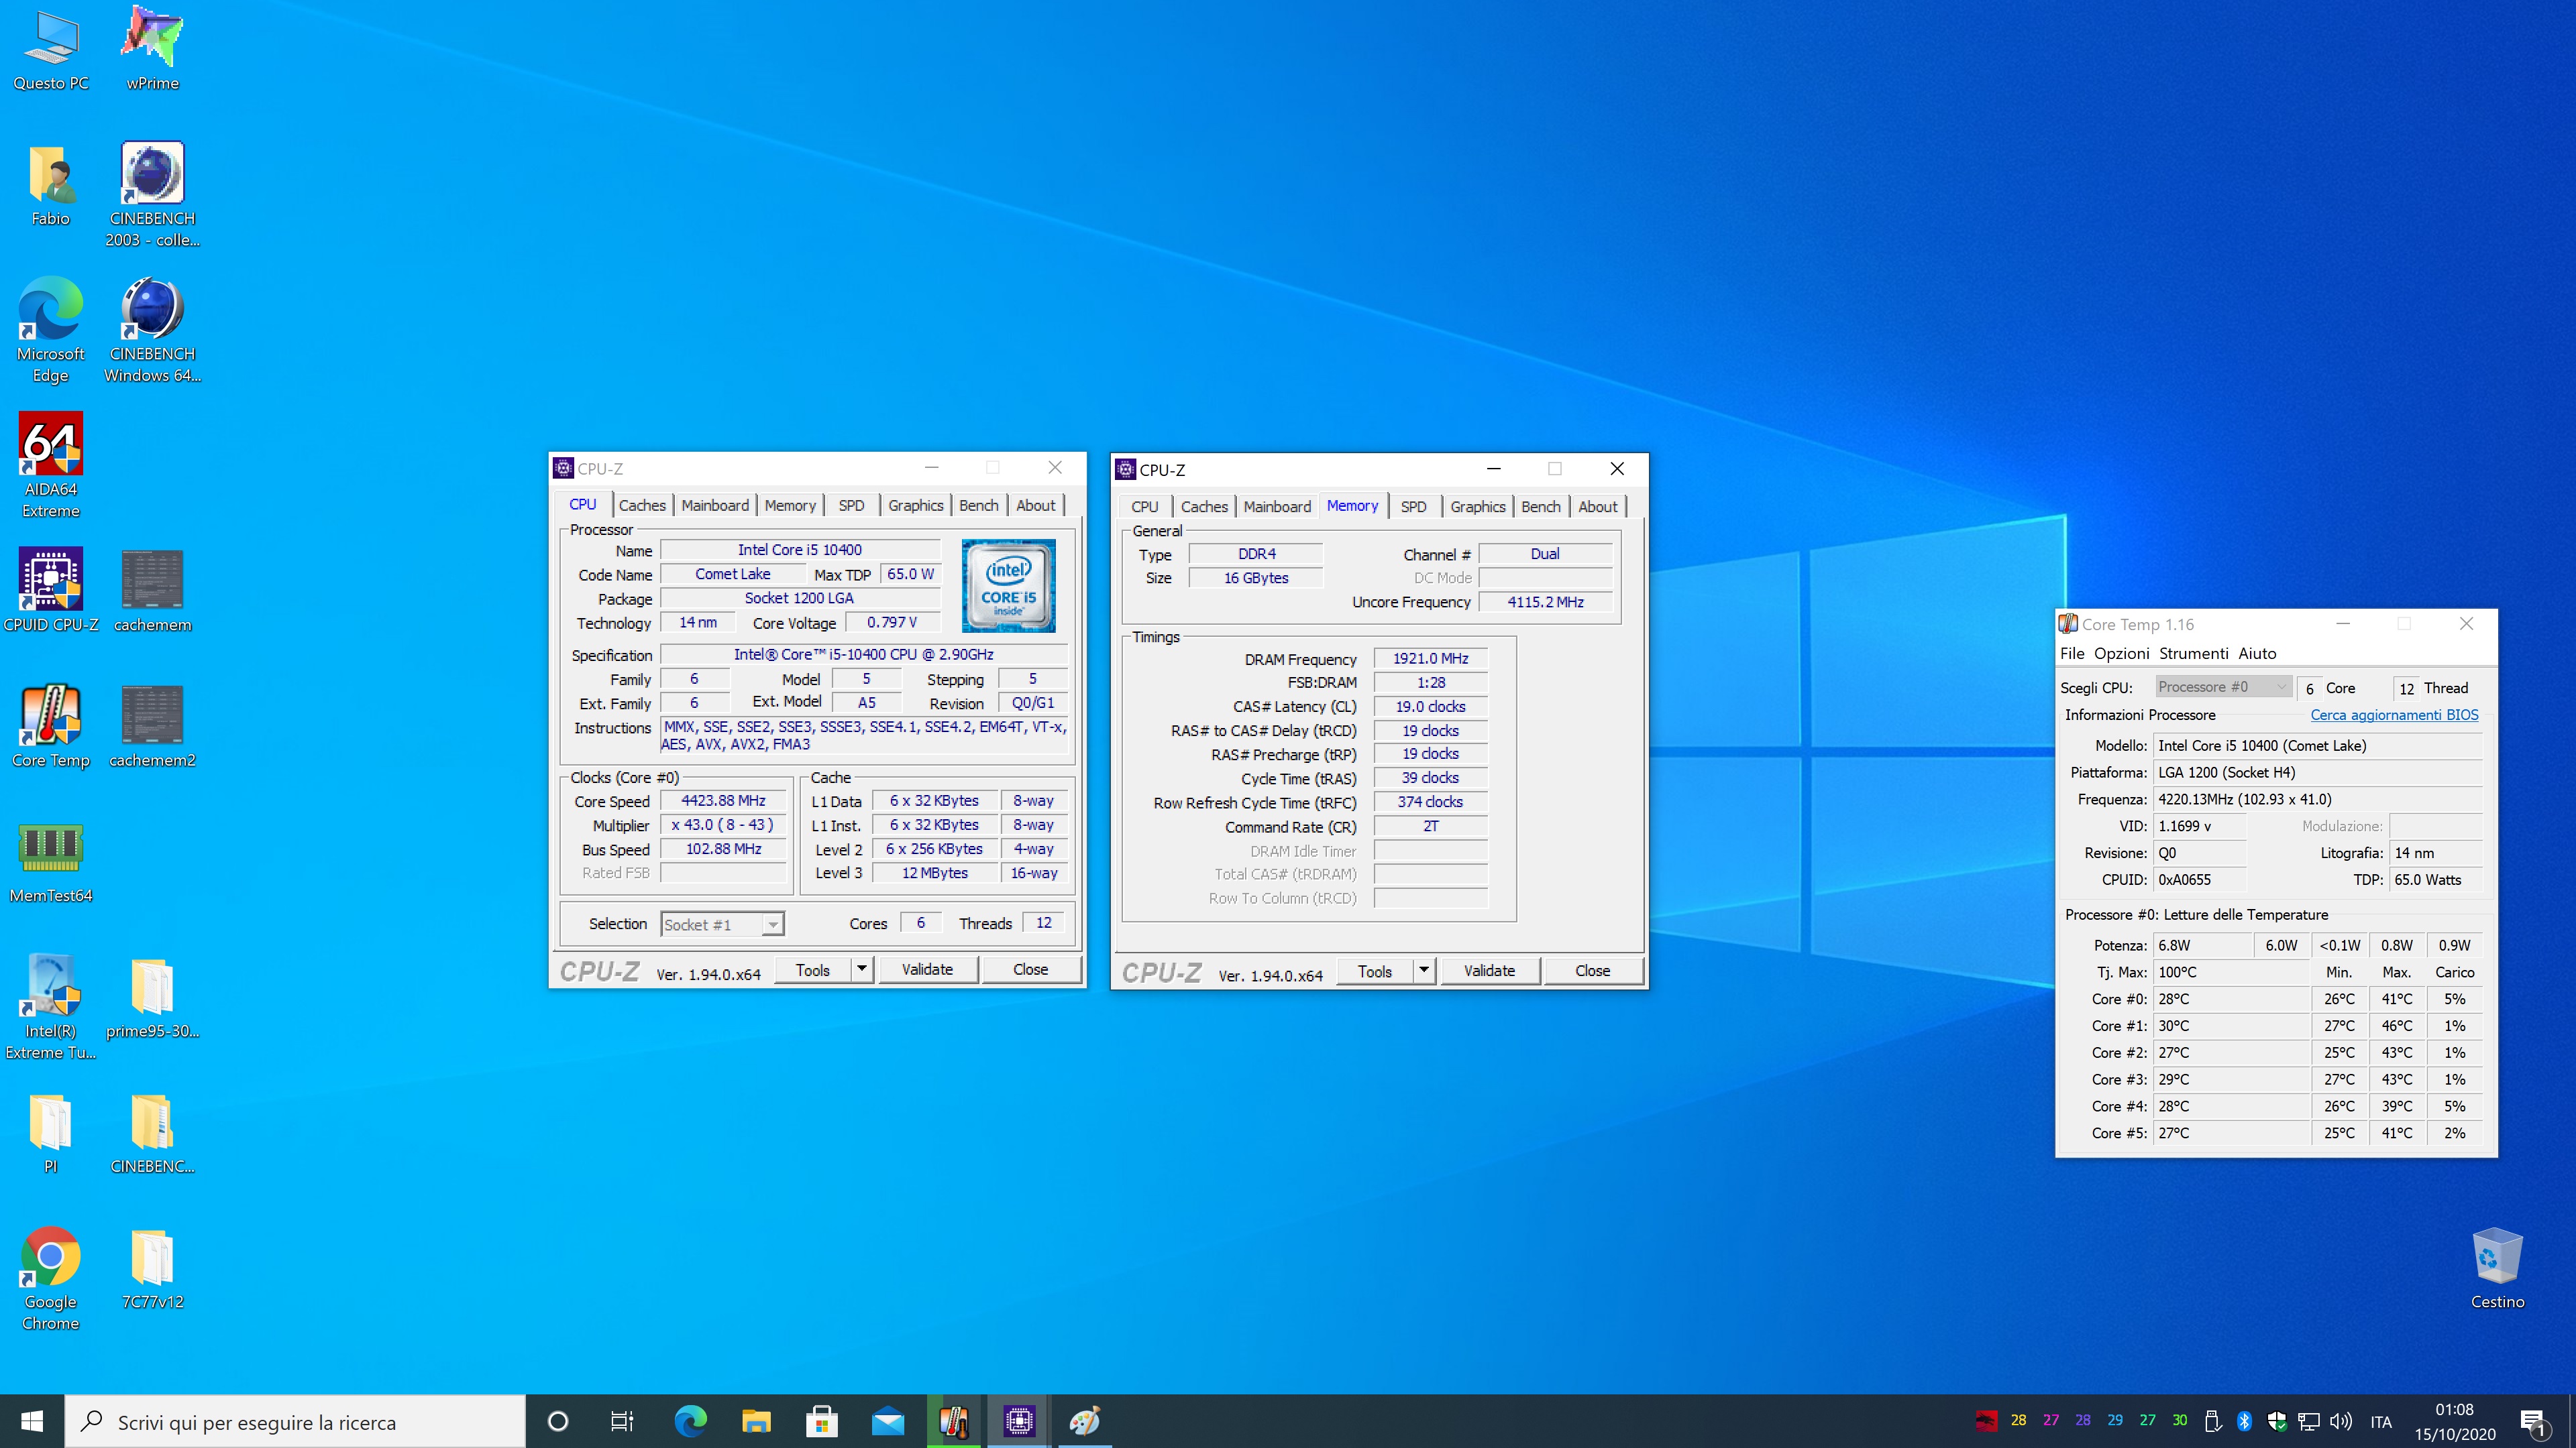Open AIDA64 Extreme desktop icon
2576x1448 pixels.
click(51, 467)
